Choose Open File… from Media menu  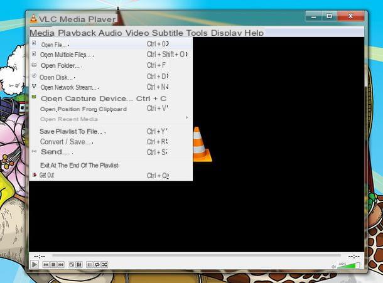111,44
